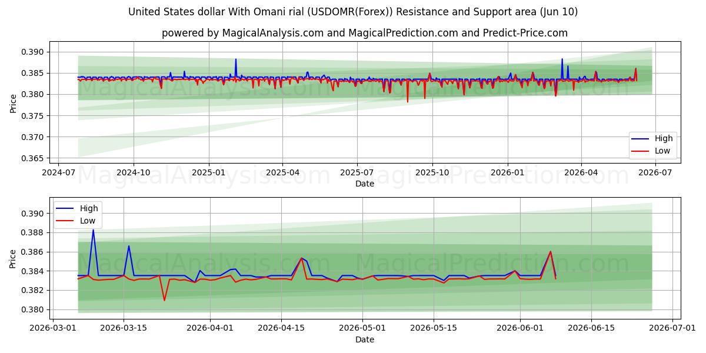Click the 0.370 price tick in upper chart
The width and height of the screenshot is (706, 353).
tap(34, 137)
